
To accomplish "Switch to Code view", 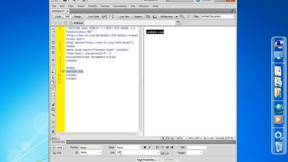I will (x=58, y=17).
